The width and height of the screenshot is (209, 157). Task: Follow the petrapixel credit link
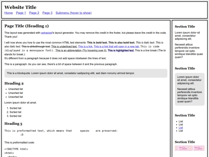point(46,33)
